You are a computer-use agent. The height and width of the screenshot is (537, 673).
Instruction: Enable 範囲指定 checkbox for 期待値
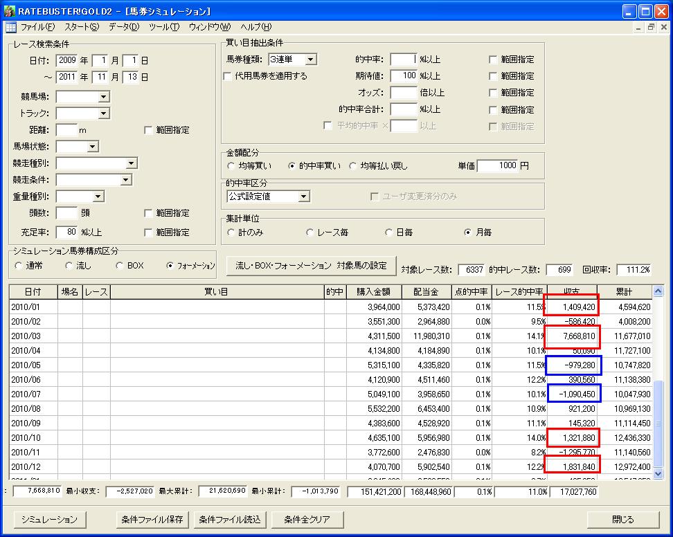(493, 76)
